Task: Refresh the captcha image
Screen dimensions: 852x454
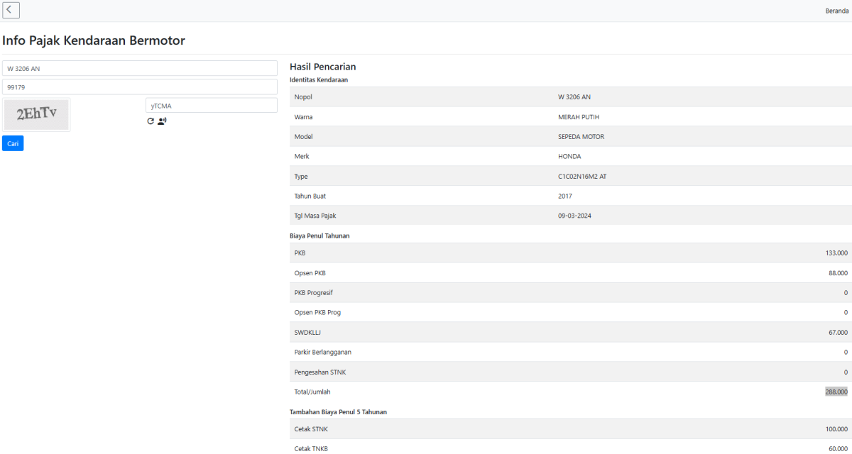Action: [x=151, y=121]
